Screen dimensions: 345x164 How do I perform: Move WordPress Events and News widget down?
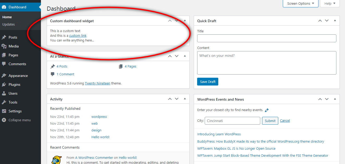click(x=327, y=99)
